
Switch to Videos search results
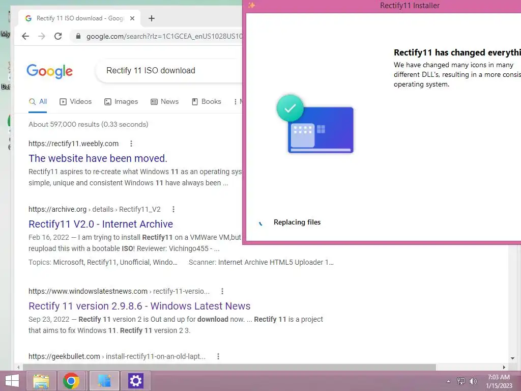pos(76,102)
